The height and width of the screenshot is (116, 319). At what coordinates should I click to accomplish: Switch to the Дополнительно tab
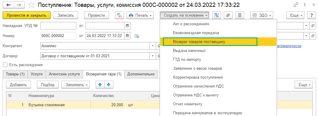141,74
